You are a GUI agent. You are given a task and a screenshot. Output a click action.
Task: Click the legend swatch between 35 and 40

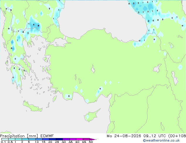73,139
